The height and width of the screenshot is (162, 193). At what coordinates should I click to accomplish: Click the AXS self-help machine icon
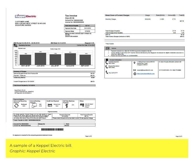pyautogui.click(x=66, y=105)
